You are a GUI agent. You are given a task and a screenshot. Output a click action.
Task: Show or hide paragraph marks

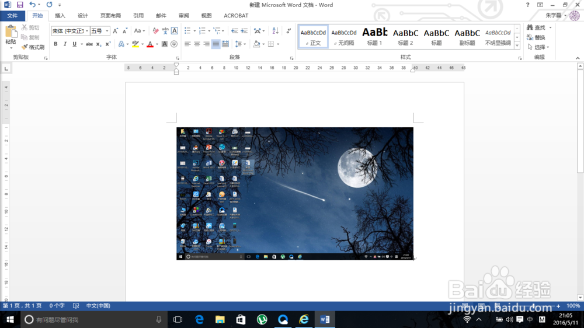[288, 31]
